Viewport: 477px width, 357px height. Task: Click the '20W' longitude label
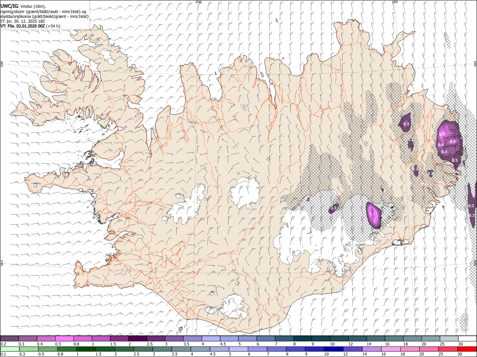point(198,2)
